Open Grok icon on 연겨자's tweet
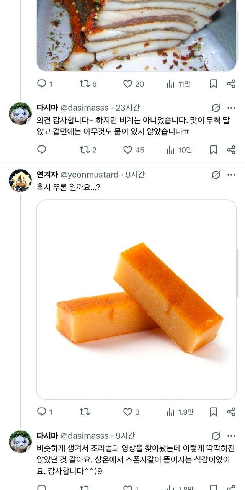Image resolution: width=245 pixels, height=490 pixels. coord(216,175)
